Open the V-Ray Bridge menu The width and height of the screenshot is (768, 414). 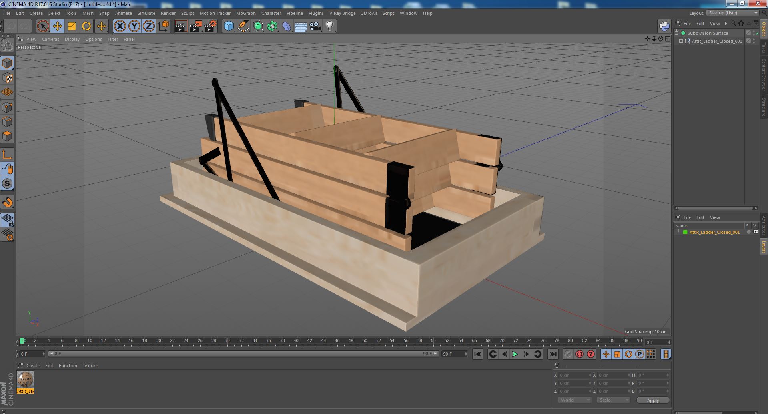(343, 13)
